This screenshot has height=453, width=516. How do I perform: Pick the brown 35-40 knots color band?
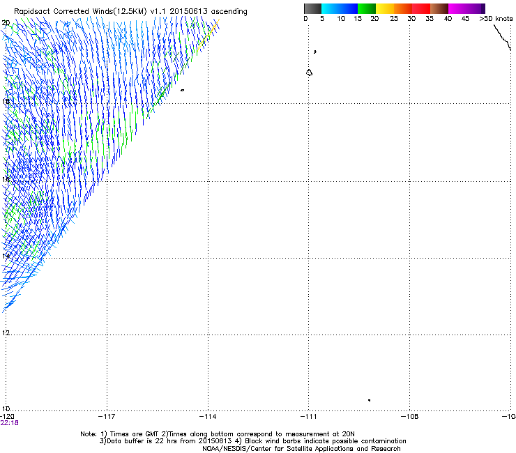coord(439,8)
